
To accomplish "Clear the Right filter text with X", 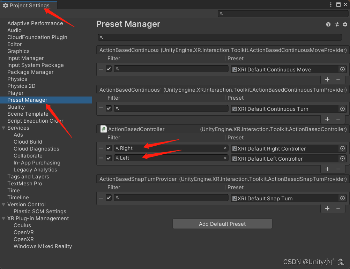I will point(225,148).
